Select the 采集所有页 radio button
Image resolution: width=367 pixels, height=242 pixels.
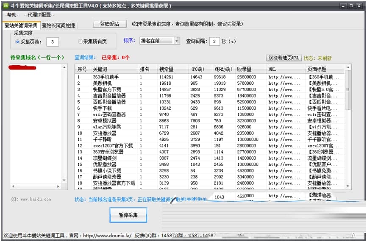(80, 42)
